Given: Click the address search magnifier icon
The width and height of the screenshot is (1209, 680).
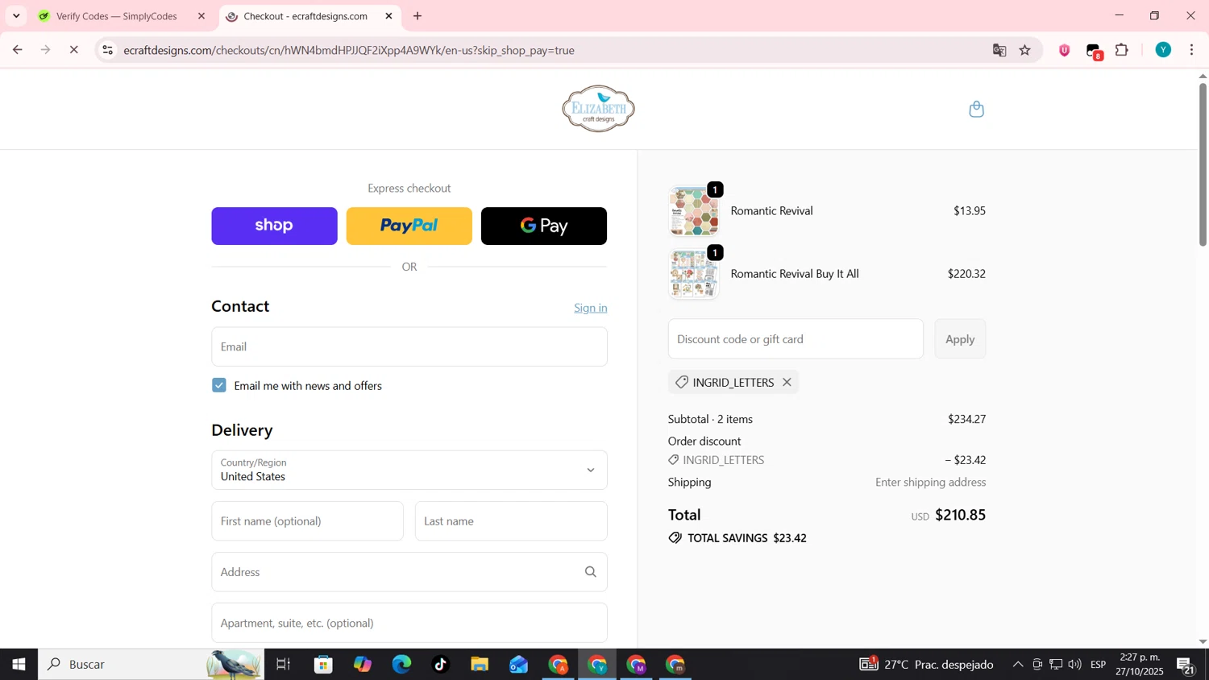Looking at the screenshot, I should point(591,572).
